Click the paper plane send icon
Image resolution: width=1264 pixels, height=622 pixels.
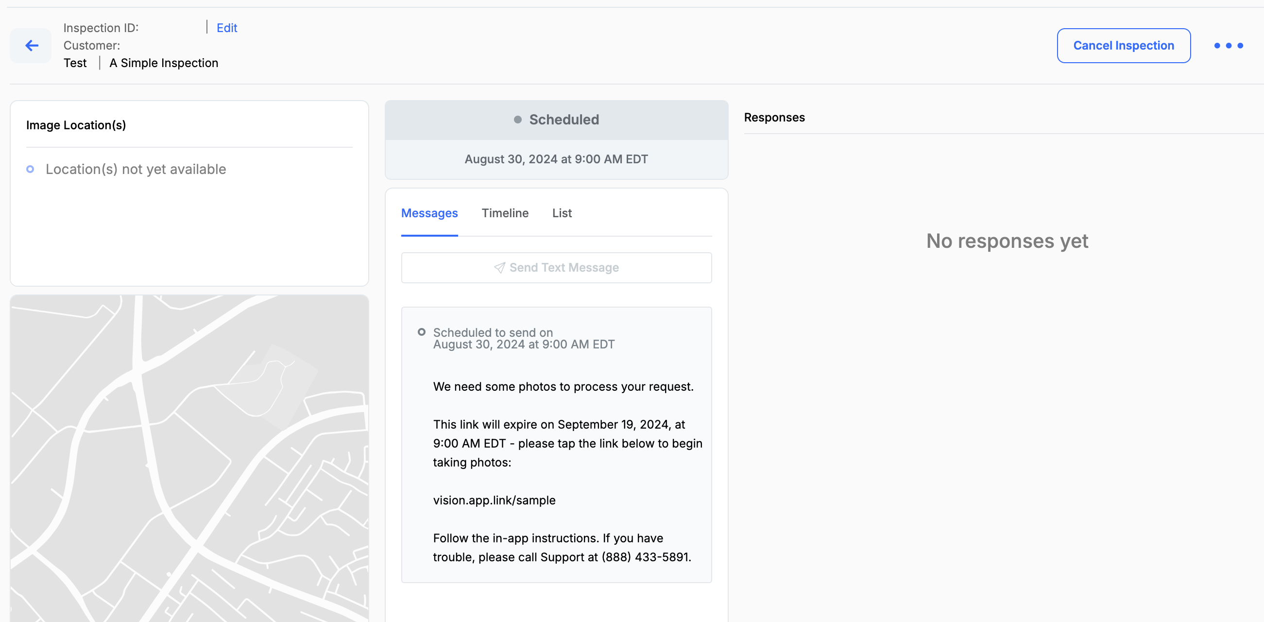[499, 268]
